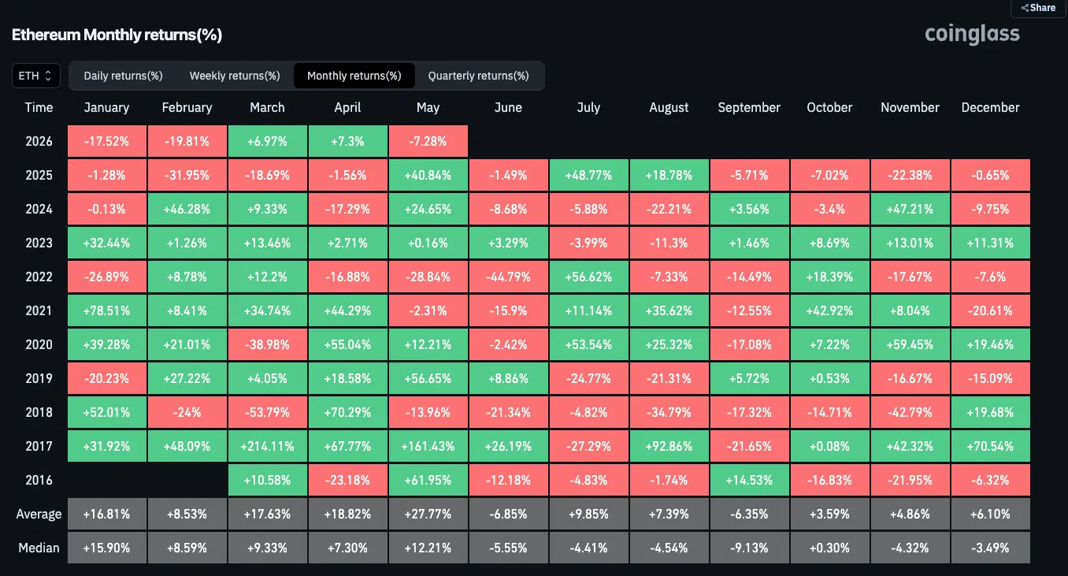Click the 2017 March +214.11% cell
Image resolution: width=1068 pixels, height=576 pixels.
[x=267, y=446]
